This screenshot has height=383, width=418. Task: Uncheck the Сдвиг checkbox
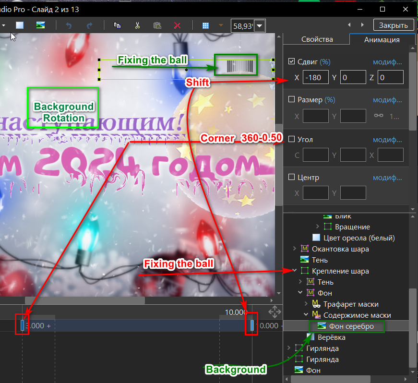pos(291,61)
